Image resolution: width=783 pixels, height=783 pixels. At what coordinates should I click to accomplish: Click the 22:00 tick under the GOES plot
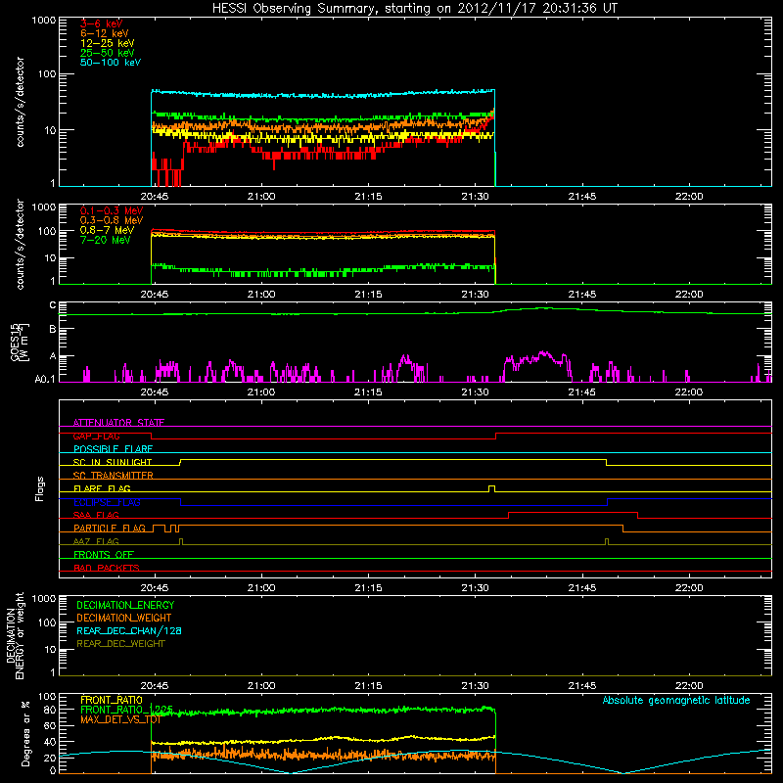pyautogui.click(x=689, y=392)
